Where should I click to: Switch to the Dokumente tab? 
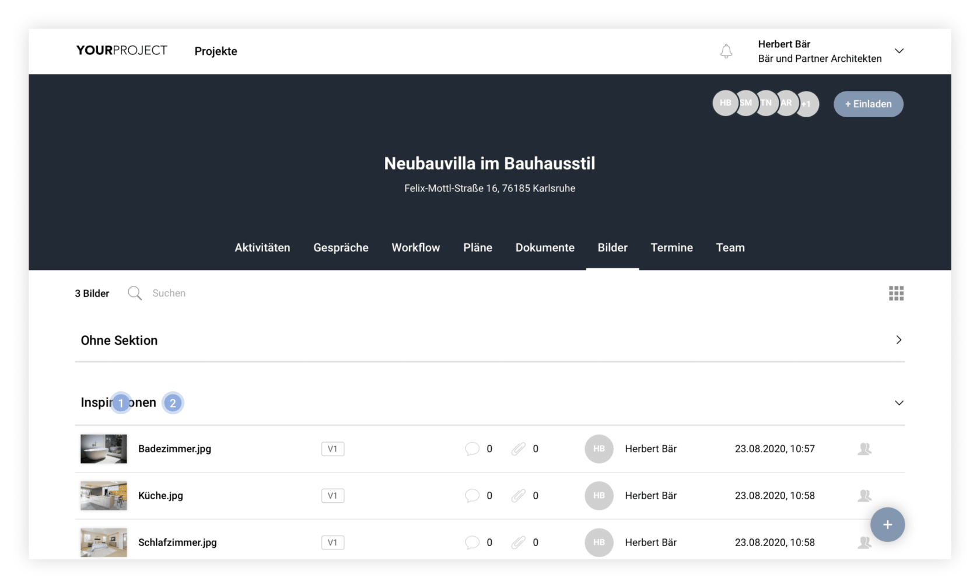pos(545,248)
